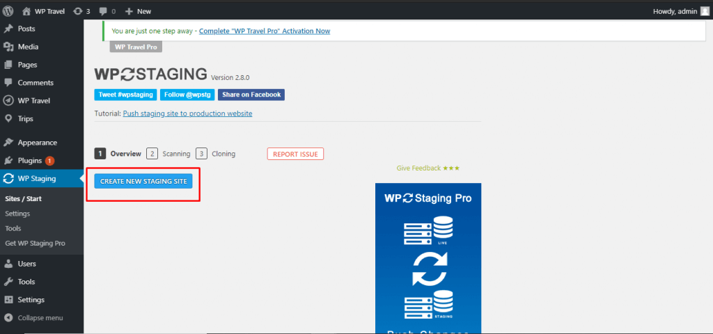
Task: Click the Trips location pin icon
Action: [8, 119]
